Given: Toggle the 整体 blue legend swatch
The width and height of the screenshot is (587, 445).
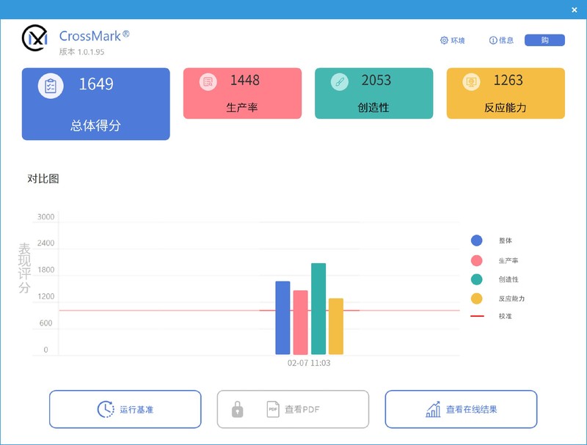Looking at the screenshot, I should click(x=476, y=240).
